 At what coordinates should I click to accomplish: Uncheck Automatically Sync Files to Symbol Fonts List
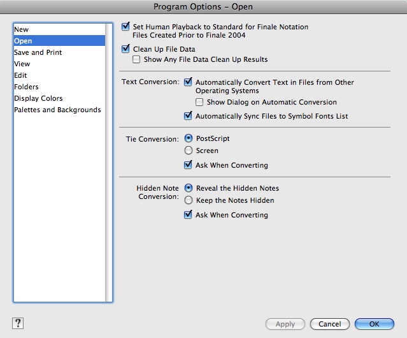pos(188,115)
